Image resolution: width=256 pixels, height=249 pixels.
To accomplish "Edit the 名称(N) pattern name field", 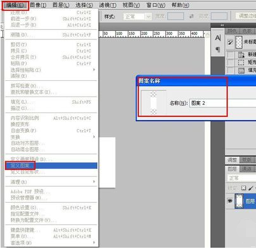I will 223,103.
